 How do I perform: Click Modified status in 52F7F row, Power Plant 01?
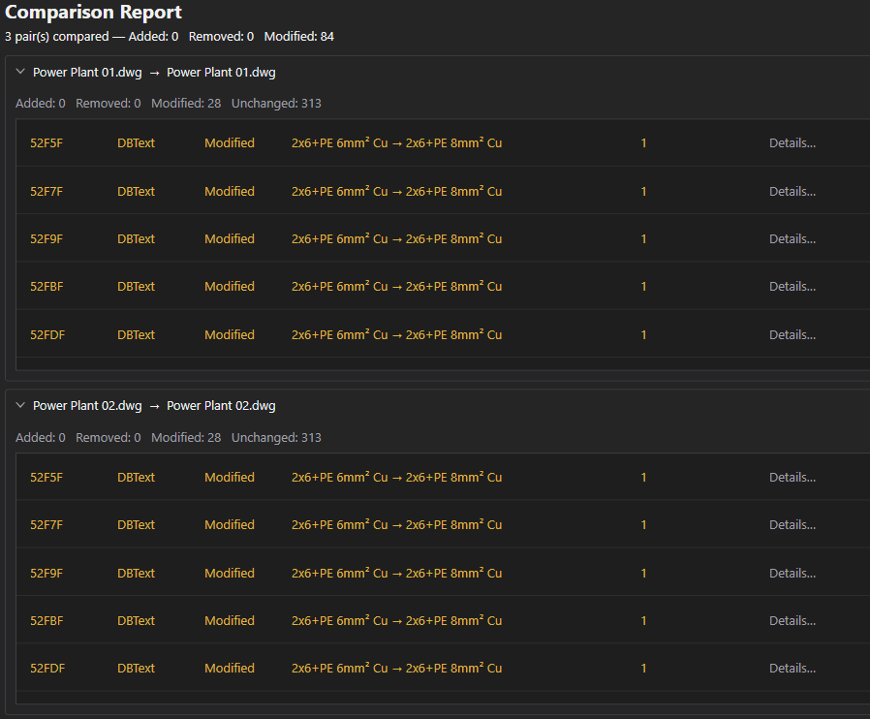click(230, 192)
